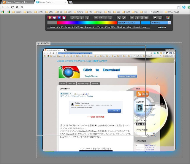This screenshot has width=190, height=164.
Task: Switch to the Chrome Extensions Tour tab
Action: click(x=17, y=2)
